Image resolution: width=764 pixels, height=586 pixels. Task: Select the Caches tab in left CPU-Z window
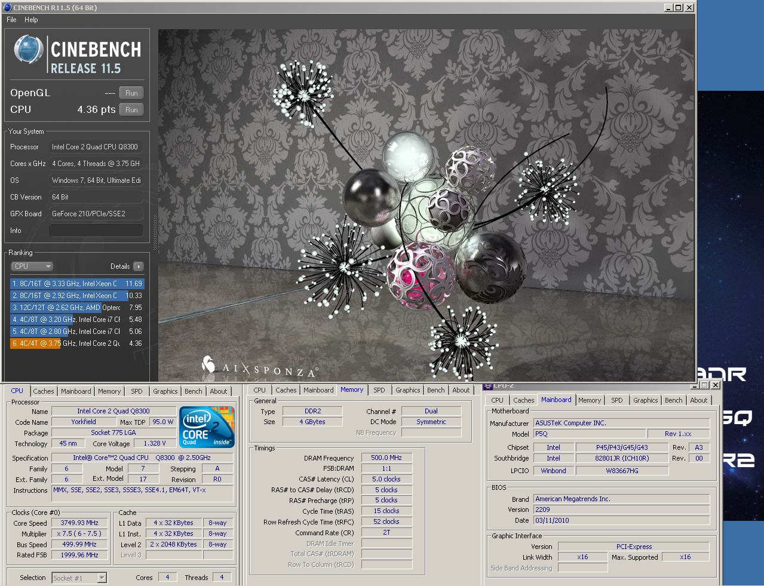[x=44, y=391]
